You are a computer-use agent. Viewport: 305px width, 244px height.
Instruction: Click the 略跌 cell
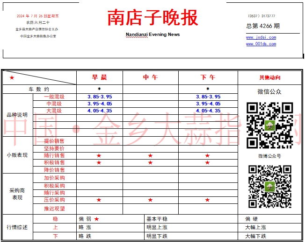[x=85, y=236]
